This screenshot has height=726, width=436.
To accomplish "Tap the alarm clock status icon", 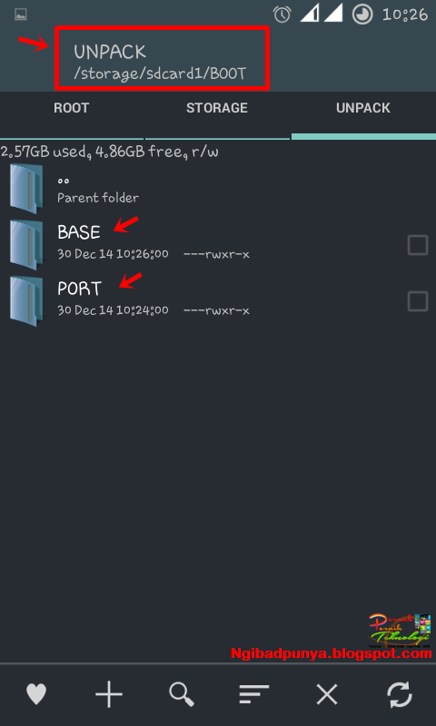I will pyautogui.click(x=282, y=15).
